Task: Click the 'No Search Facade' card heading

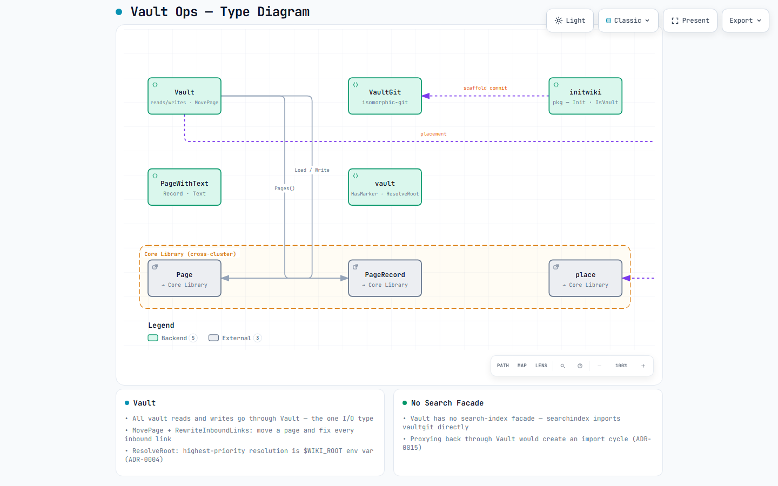Action: click(447, 403)
